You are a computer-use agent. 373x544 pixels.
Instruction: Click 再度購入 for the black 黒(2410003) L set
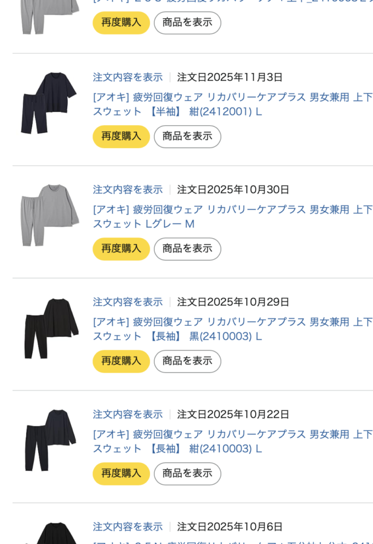click(121, 361)
